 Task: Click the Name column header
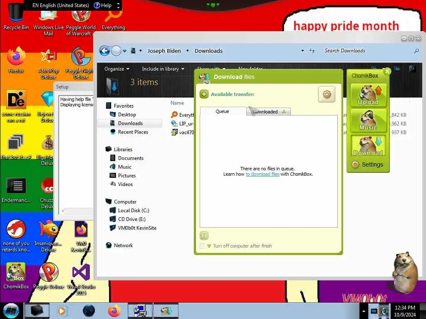pyautogui.click(x=177, y=103)
